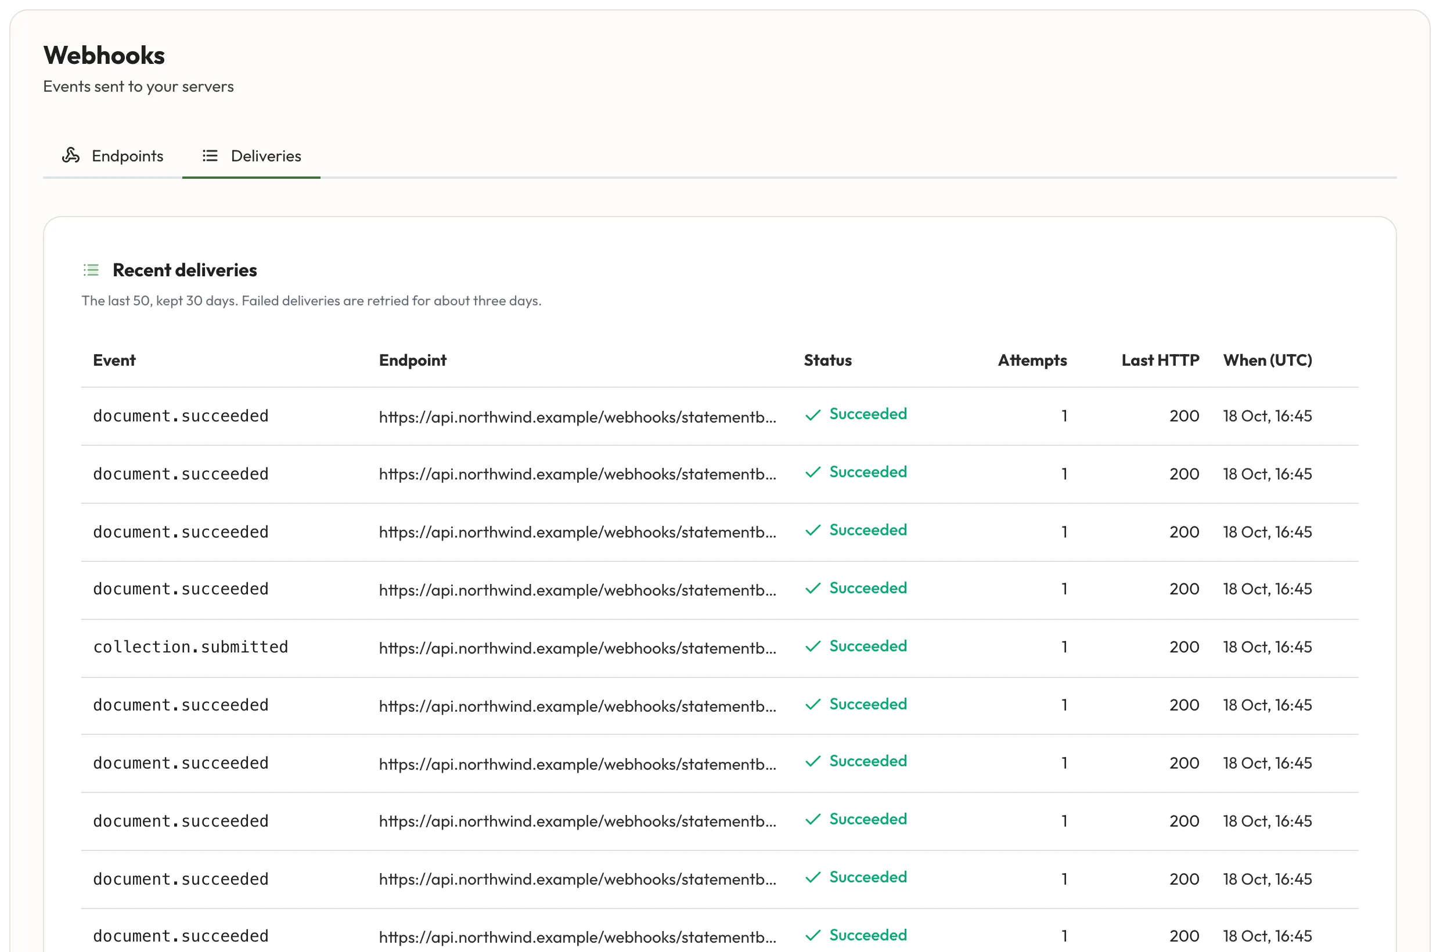Image resolution: width=1440 pixels, height=952 pixels.
Task: Click the retention note about failed deliveries
Action: [312, 301]
